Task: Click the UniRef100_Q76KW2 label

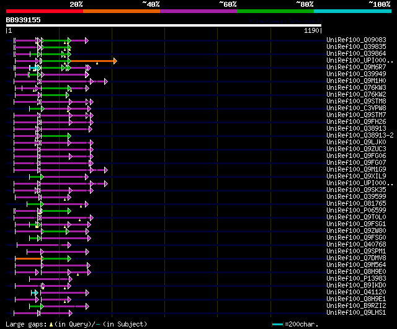Action: tap(356, 95)
